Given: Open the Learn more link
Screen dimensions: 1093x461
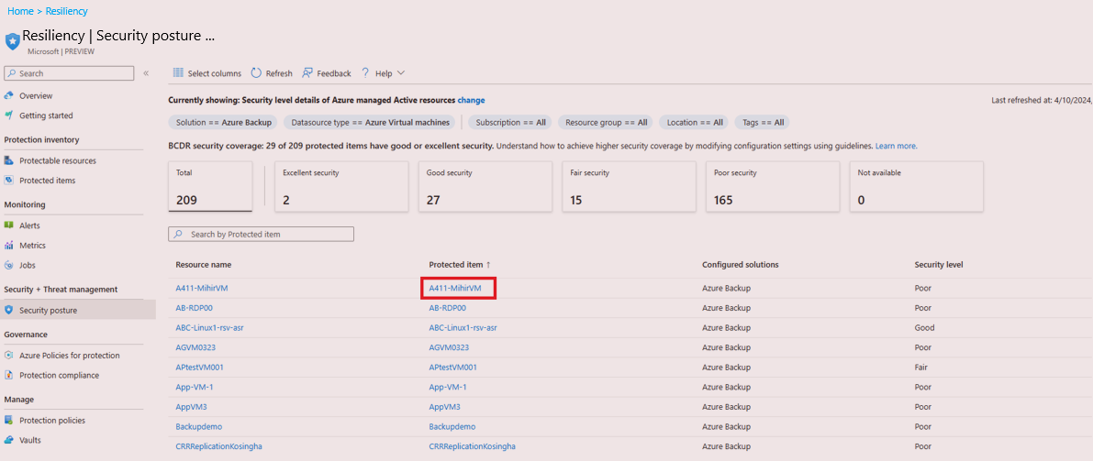Looking at the screenshot, I should tap(897, 147).
